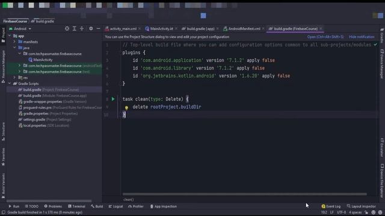Open the Emulator side panel
Image resolution: width=385 pixels, height=216 pixels.
(382, 147)
